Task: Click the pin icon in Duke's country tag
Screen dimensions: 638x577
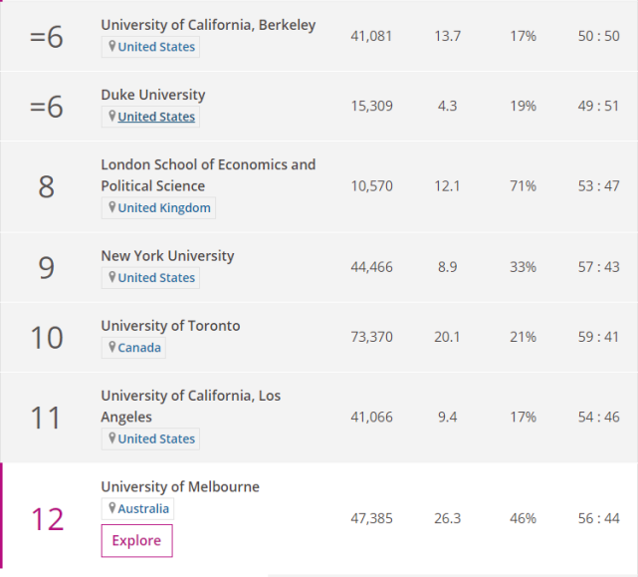Action: [x=112, y=117]
